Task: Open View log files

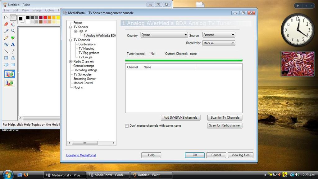Action: (241, 155)
